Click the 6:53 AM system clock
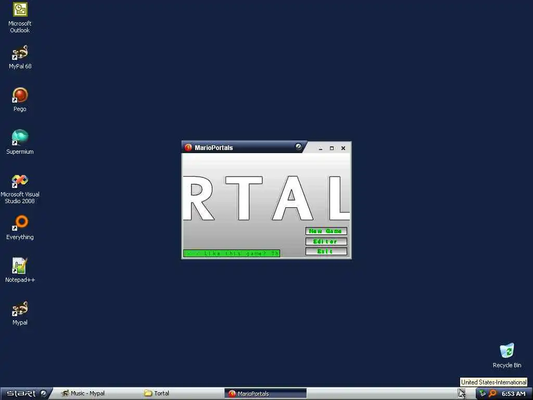The width and height of the screenshot is (533, 400). 514,394
